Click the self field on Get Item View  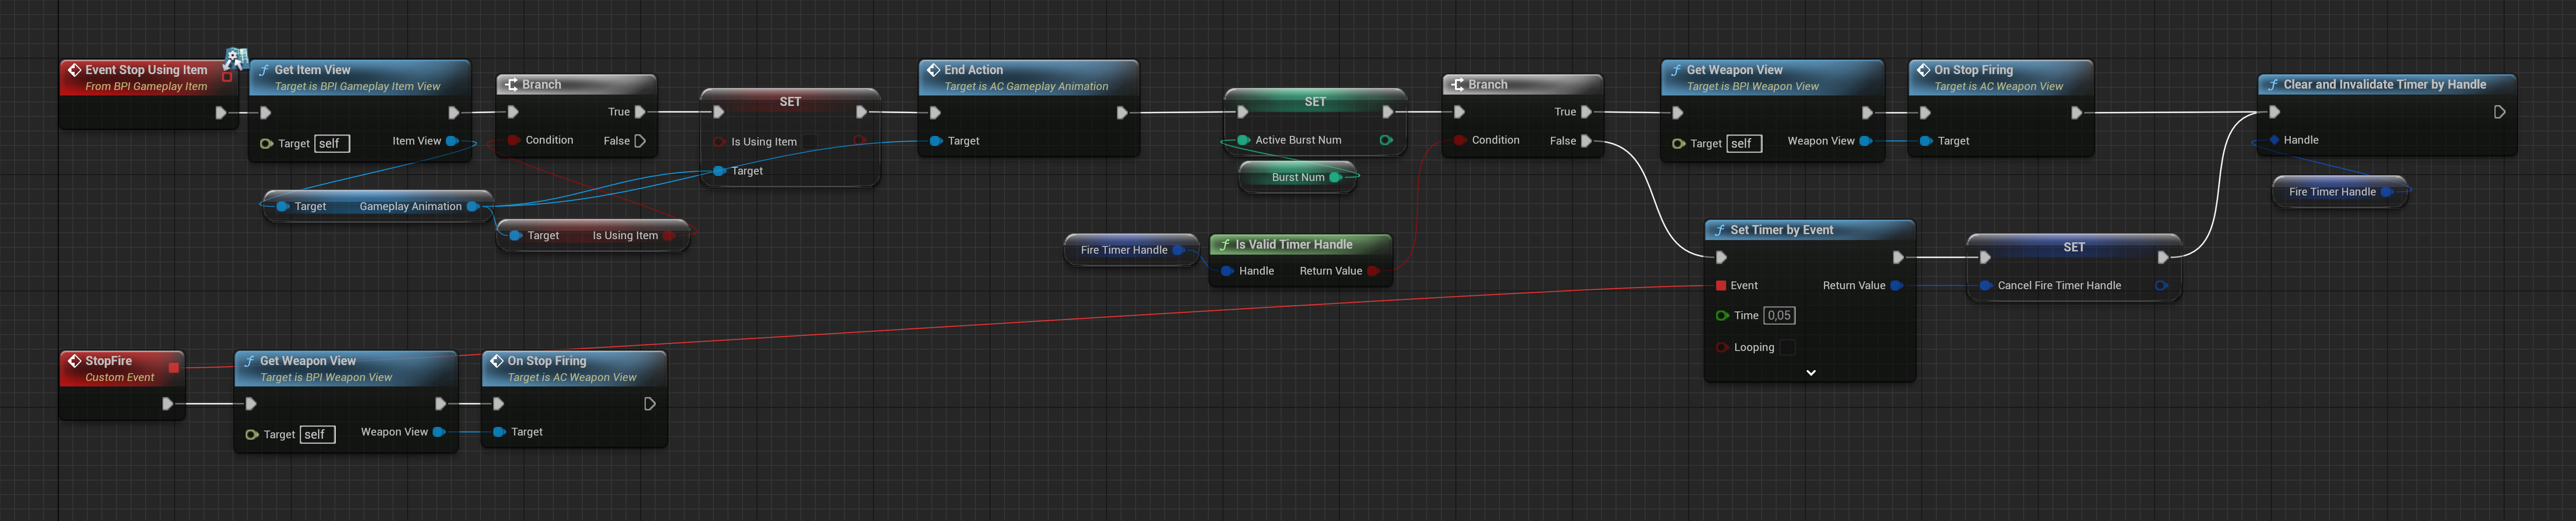tap(332, 144)
